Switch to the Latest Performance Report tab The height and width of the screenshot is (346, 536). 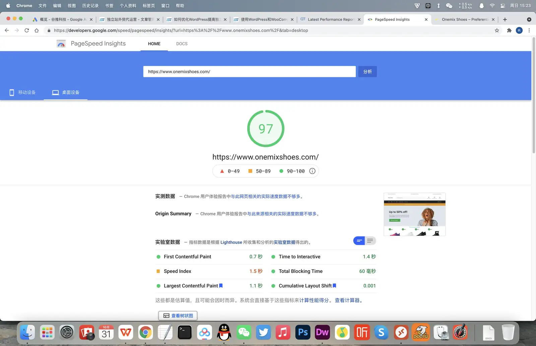tap(331, 19)
